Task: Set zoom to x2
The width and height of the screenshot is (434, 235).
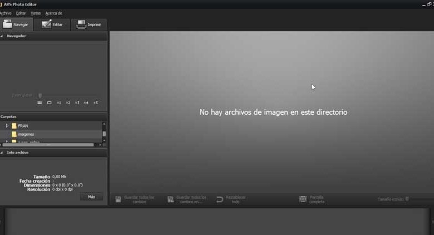Action: coord(68,103)
